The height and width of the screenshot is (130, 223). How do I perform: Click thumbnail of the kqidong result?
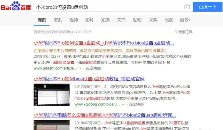[x=52, y=95]
